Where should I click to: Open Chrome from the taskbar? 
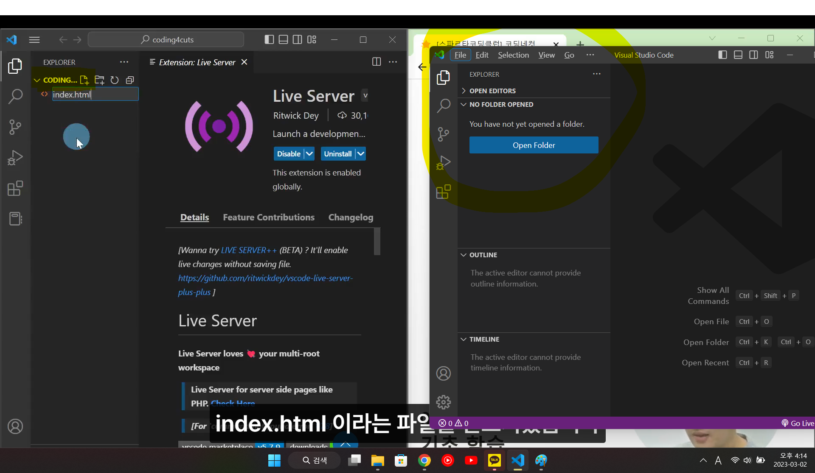[x=424, y=460]
